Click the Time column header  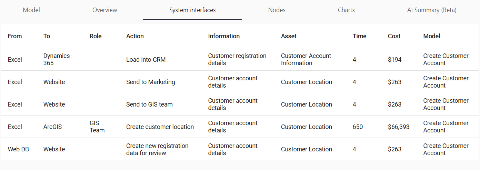point(359,36)
